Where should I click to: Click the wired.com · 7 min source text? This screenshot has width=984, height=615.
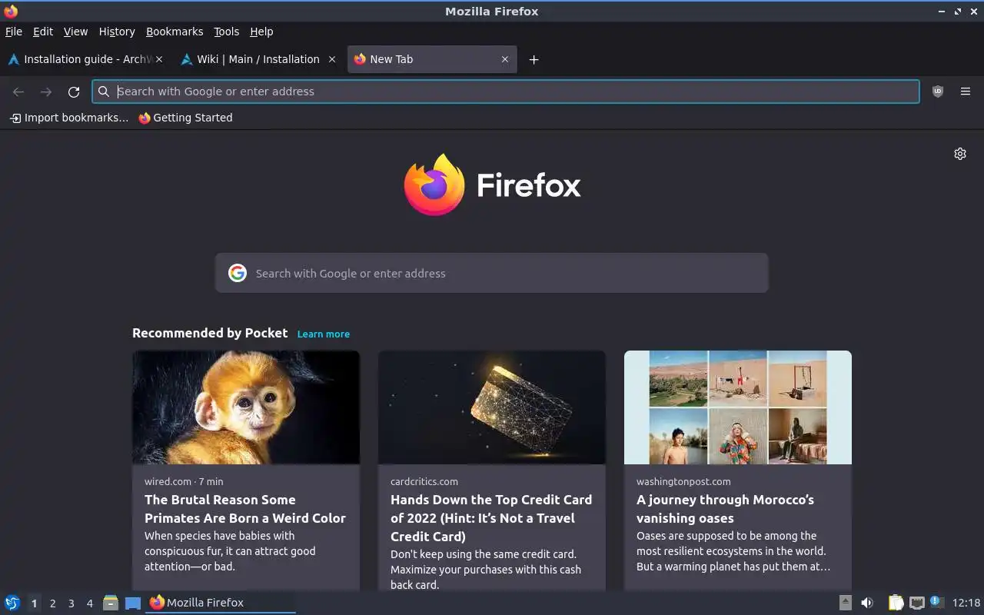click(x=184, y=481)
